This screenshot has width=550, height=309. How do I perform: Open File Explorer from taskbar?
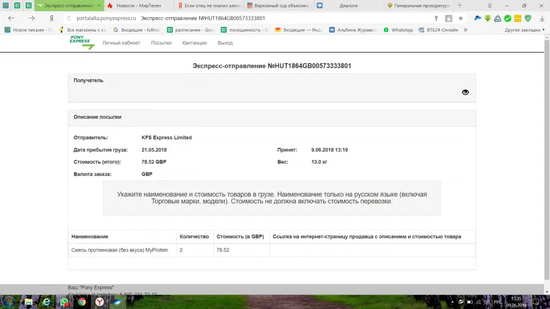tap(28, 302)
